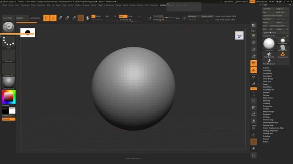Viewport: 293px width, 164px height.
Task: Click the Save As button
Action: (282, 9)
